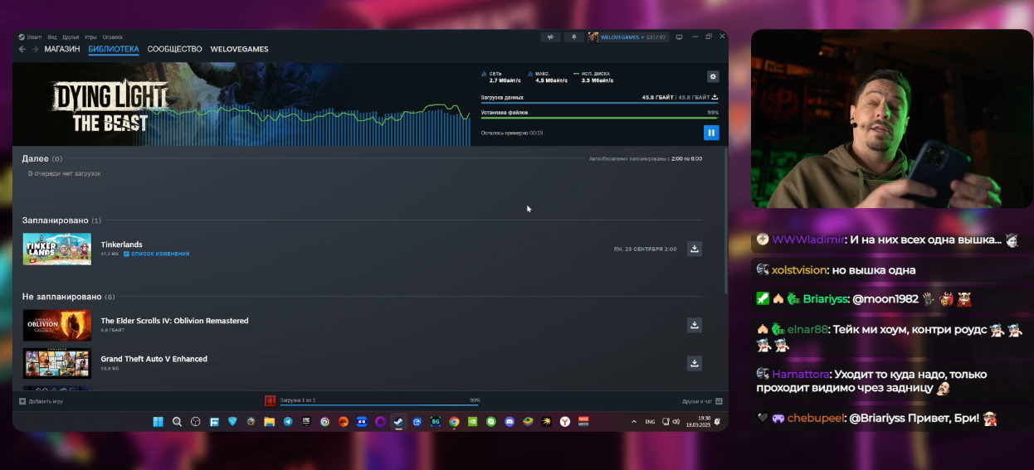The height and width of the screenshot is (470, 1034).
Task: Open volume control in system tray
Action: pyautogui.click(x=676, y=422)
